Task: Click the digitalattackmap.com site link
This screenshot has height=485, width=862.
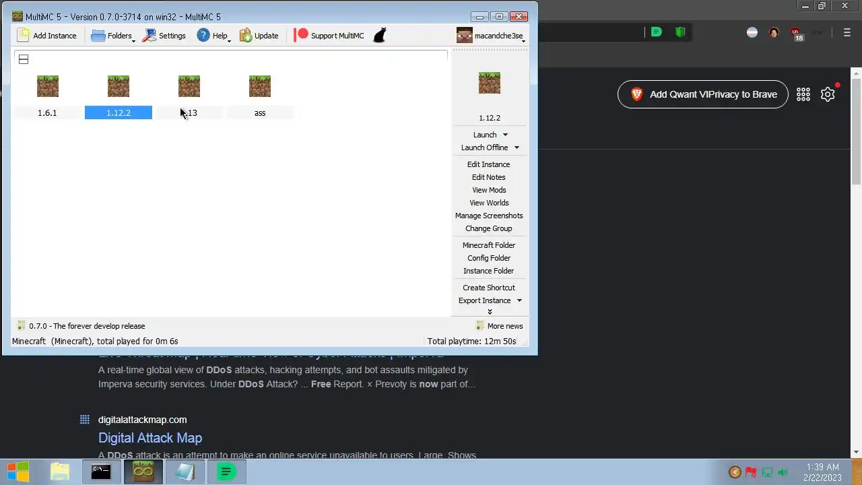Action: coord(142,420)
